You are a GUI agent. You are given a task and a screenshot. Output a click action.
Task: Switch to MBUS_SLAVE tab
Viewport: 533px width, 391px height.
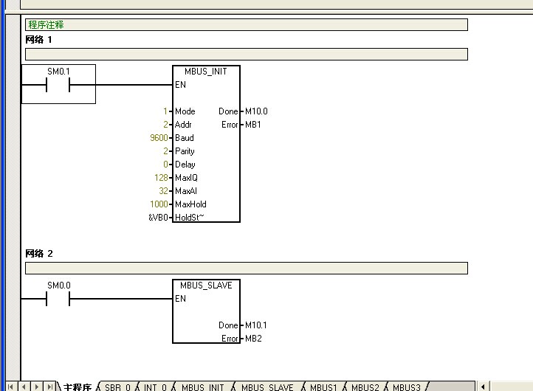pos(267,387)
